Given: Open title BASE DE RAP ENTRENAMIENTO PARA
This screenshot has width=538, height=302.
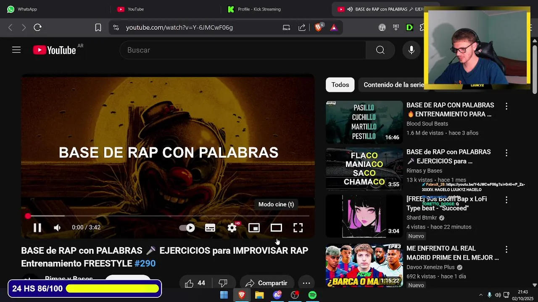Looking at the screenshot, I should click(450, 109).
